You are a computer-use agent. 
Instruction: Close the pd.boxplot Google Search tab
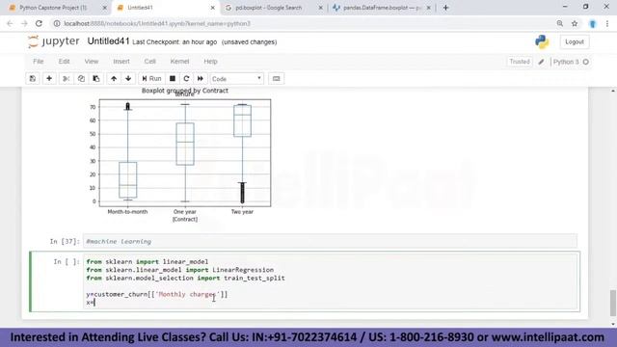(x=320, y=8)
